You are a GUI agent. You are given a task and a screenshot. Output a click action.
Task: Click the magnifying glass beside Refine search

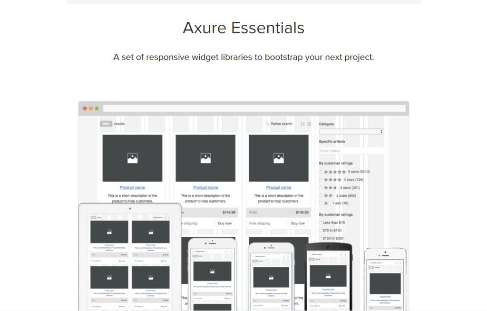pos(267,124)
